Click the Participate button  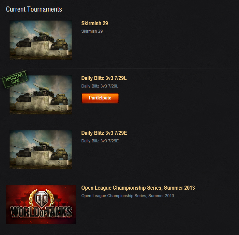click(x=100, y=98)
